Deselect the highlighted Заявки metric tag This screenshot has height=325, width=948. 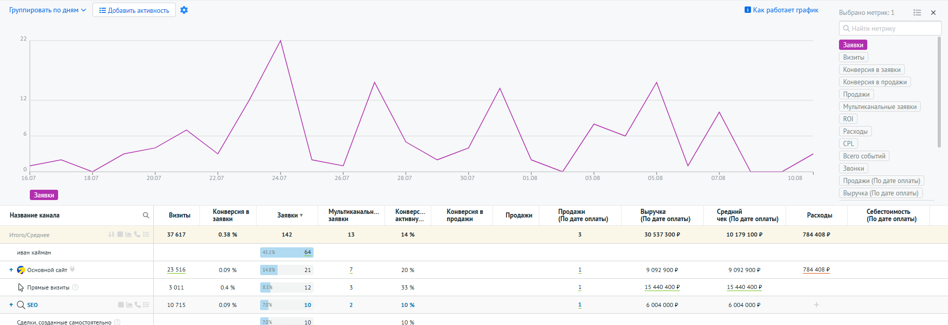(853, 45)
